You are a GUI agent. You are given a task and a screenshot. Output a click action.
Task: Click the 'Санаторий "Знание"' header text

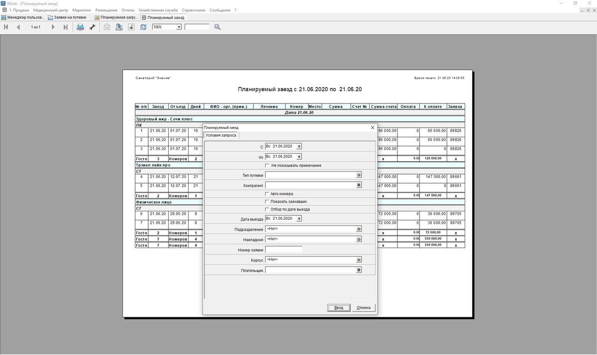153,78
